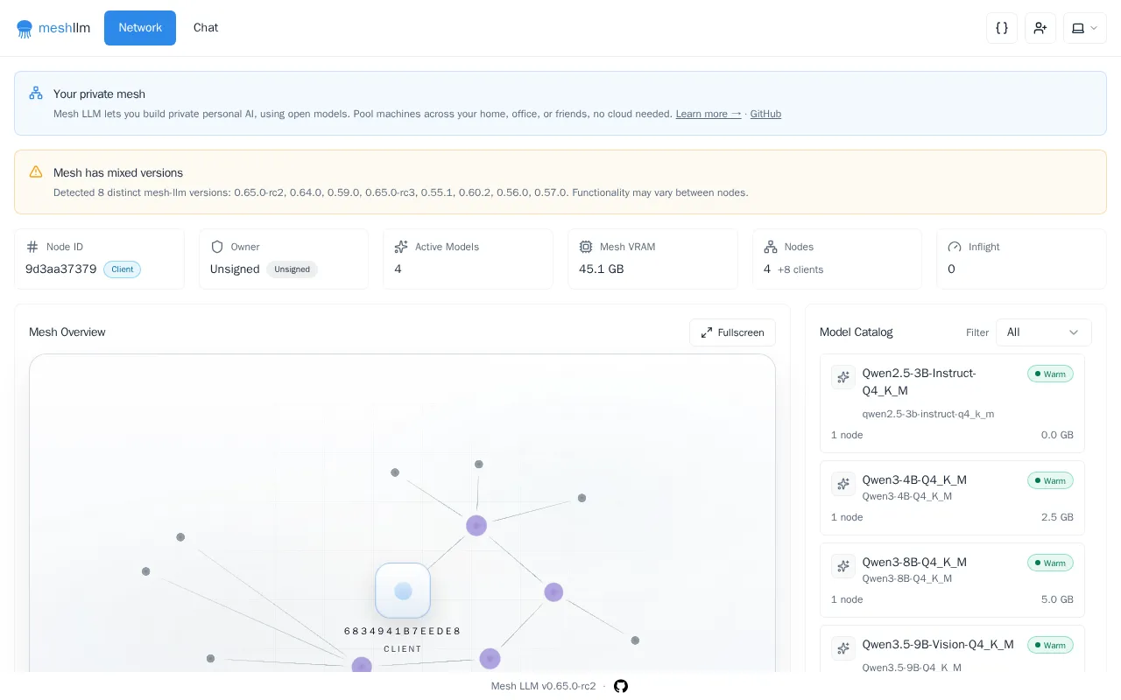Click the Qwen3.5-9B-Vision model sparkle icon
This screenshot has width=1121, height=700.
(843, 648)
